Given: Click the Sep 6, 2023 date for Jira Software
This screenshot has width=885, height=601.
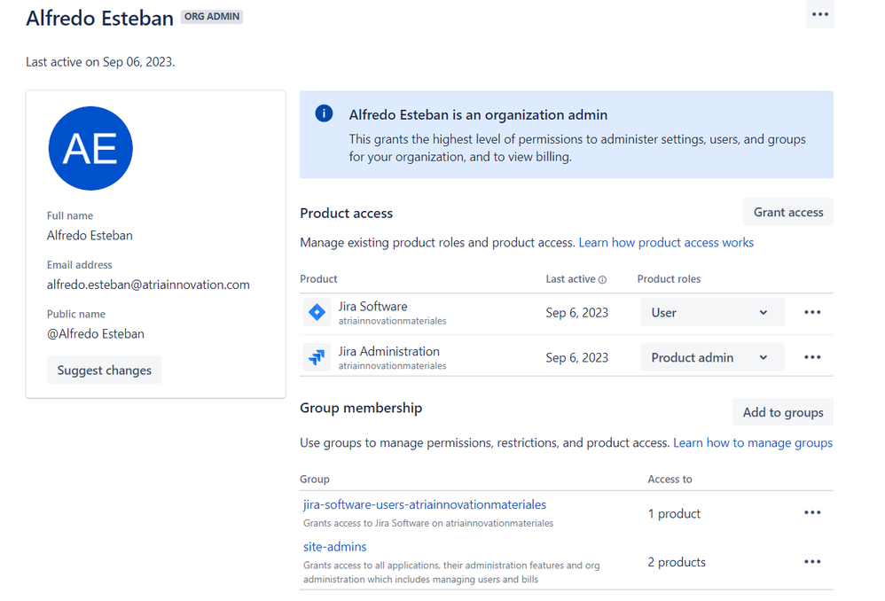Looking at the screenshot, I should [576, 313].
